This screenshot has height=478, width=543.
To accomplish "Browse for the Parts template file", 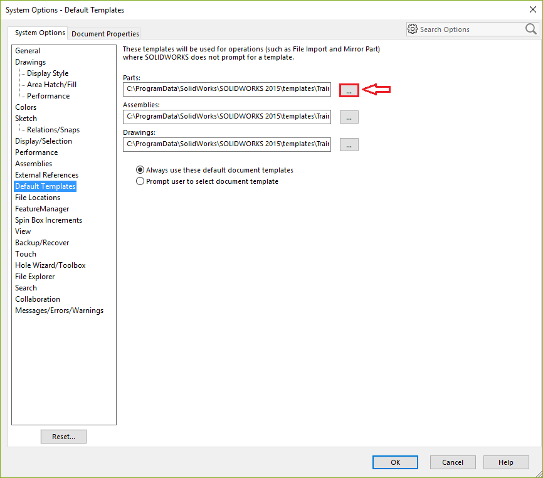I will (x=349, y=90).
